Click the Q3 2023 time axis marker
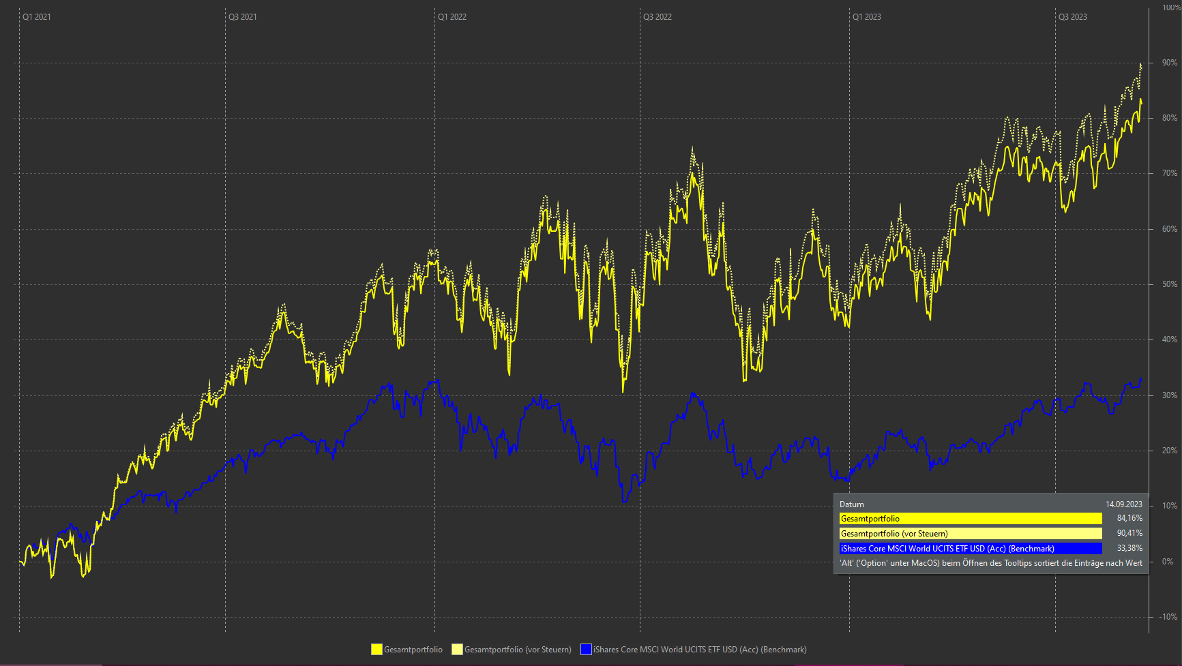Viewport: 1182px width, 666px height. click(x=1073, y=17)
